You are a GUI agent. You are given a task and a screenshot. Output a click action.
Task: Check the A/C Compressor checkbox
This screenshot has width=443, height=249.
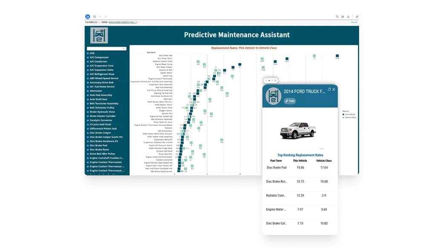pos(88,57)
